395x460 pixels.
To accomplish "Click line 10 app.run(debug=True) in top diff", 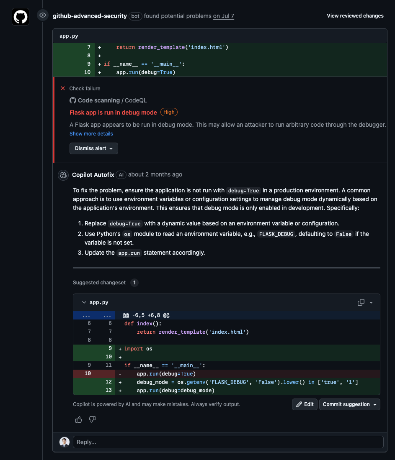I will (220, 72).
